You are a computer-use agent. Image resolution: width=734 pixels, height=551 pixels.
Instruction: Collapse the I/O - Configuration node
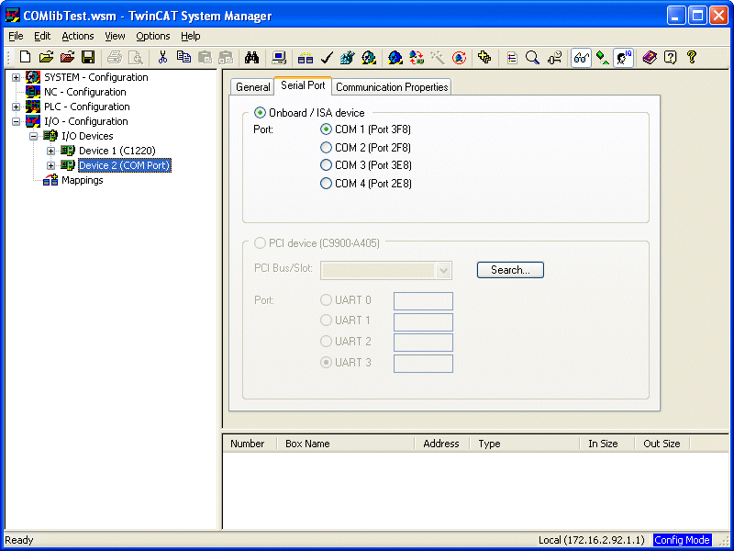(x=16, y=121)
